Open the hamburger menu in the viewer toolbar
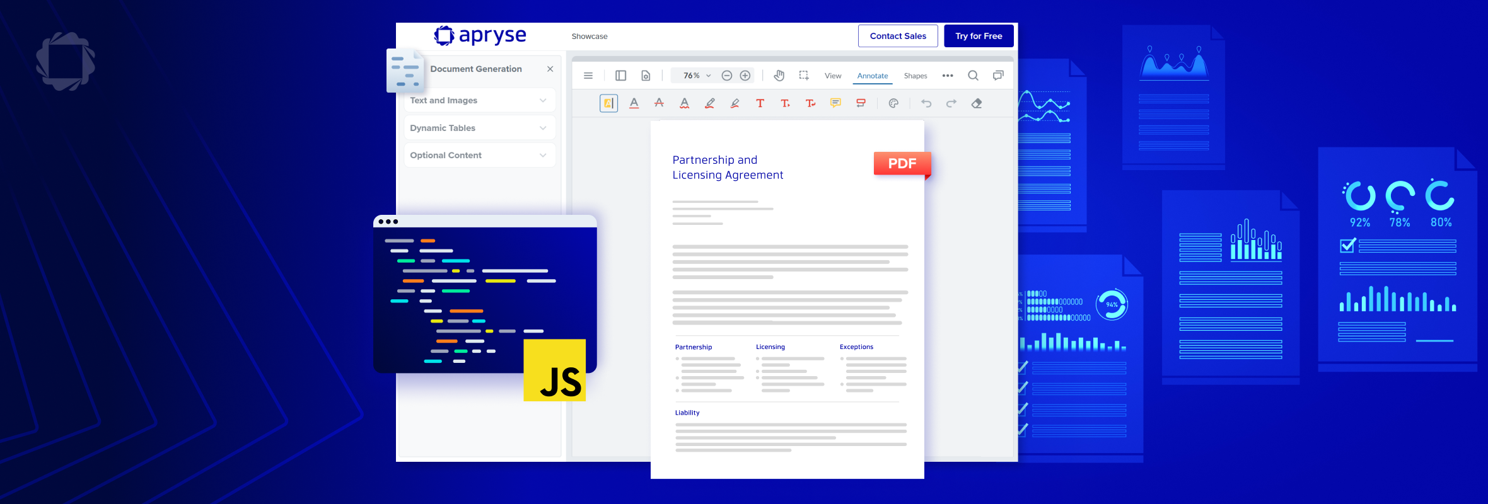This screenshot has height=504, width=1488. pyautogui.click(x=588, y=76)
